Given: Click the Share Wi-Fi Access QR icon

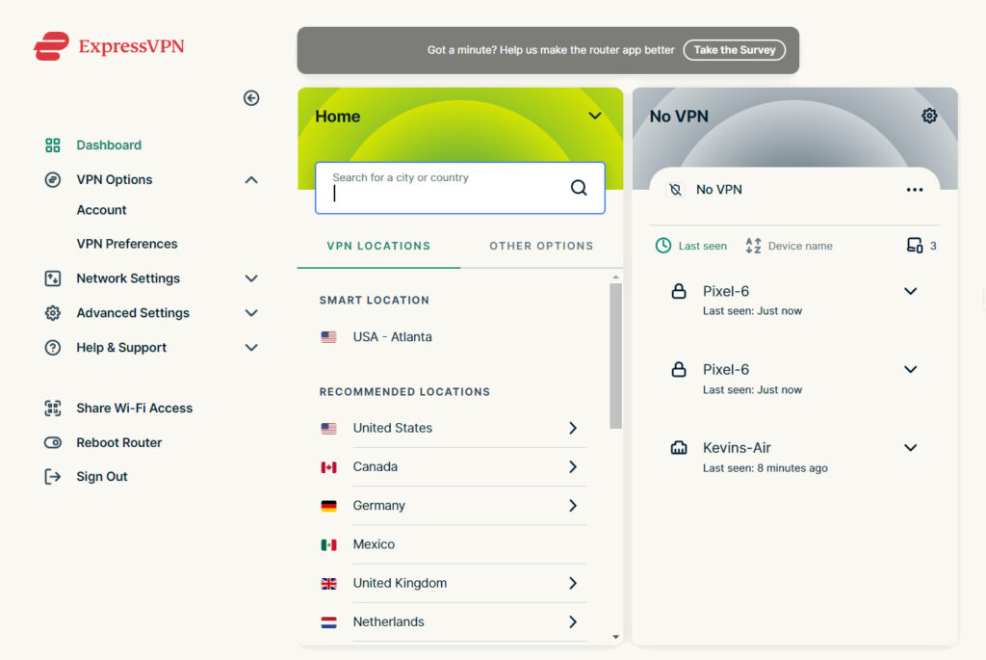Looking at the screenshot, I should pos(53,409).
